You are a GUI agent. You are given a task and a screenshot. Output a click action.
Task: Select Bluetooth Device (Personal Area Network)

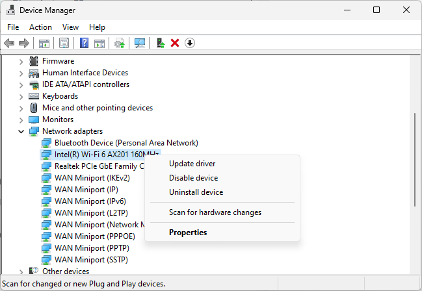click(x=126, y=143)
